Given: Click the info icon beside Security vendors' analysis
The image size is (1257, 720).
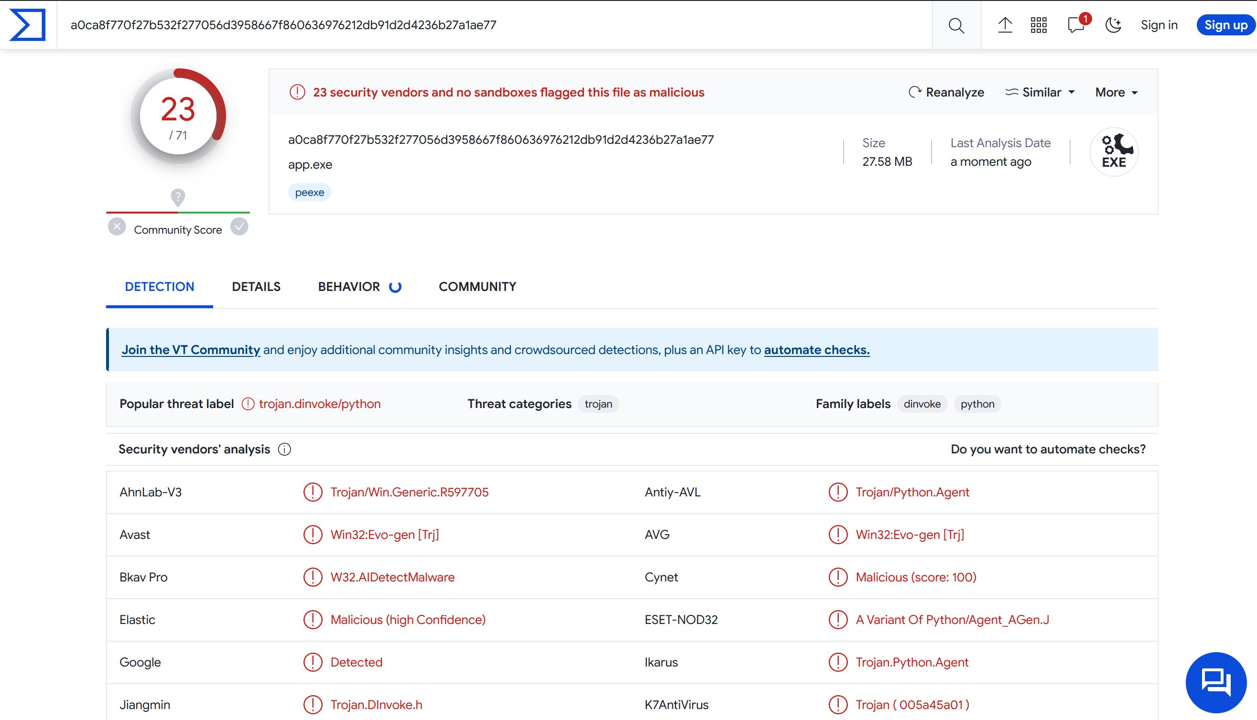Looking at the screenshot, I should click(284, 450).
